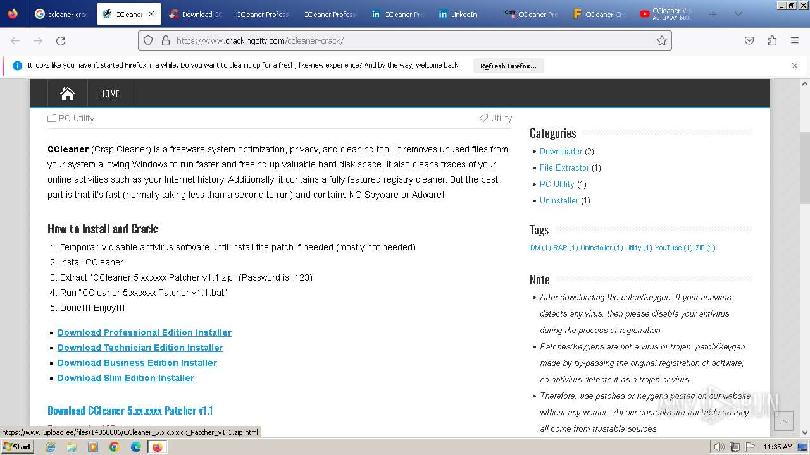This screenshot has height=455, width=810.
Task: Open a new tab with plus
Action: [x=713, y=14]
